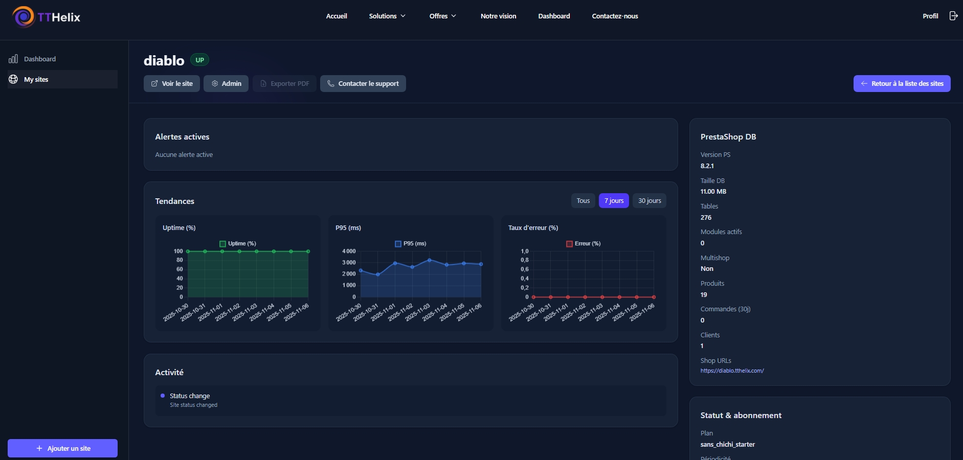Click the plan name sans_chichi_starter
This screenshot has height=460, width=963.
click(x=728, y=445)
